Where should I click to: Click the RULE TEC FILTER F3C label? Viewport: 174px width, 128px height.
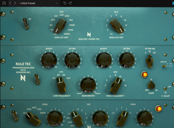pyautogui.click(x=89, y=39)
